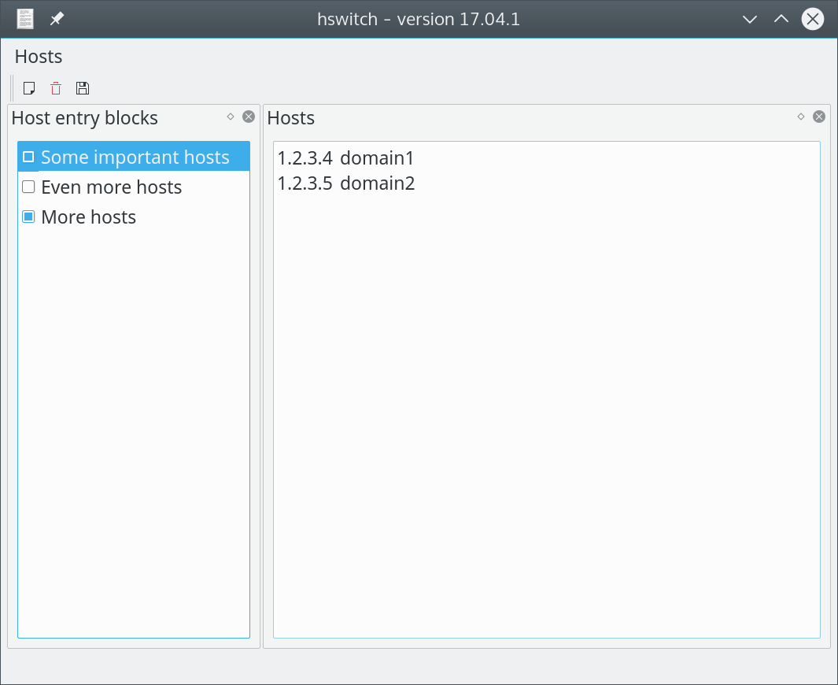Screen dimensions: 838x685
Task: Click the entry '1.2.3.4 domain1'
Action: (x=346, y=157)
